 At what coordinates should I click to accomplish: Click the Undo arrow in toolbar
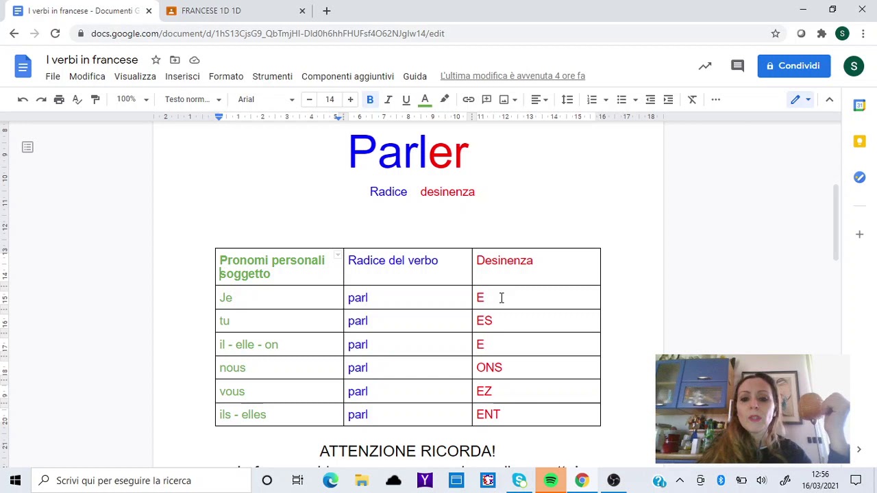pyautogui.click(x=23, y=99)
